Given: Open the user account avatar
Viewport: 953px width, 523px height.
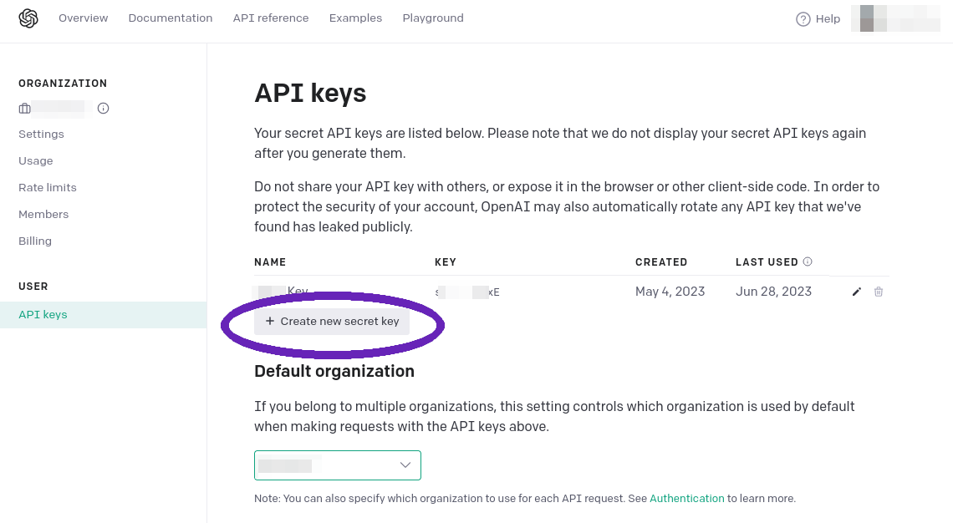Looking at the screenshot, I should (x=894, y=18).
